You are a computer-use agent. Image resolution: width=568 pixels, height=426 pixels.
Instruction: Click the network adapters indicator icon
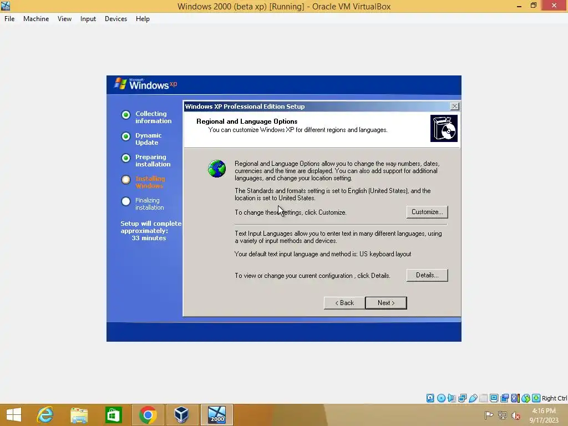[462, 398]
